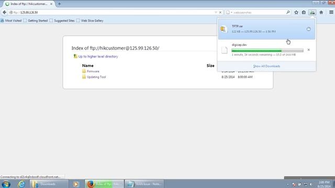Click the Firmware folder icon
Screen dimensions: 335x188
[x=84, y=71]
